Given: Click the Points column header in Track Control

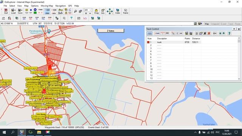Looking at the screenshot, I should [188, 39].
